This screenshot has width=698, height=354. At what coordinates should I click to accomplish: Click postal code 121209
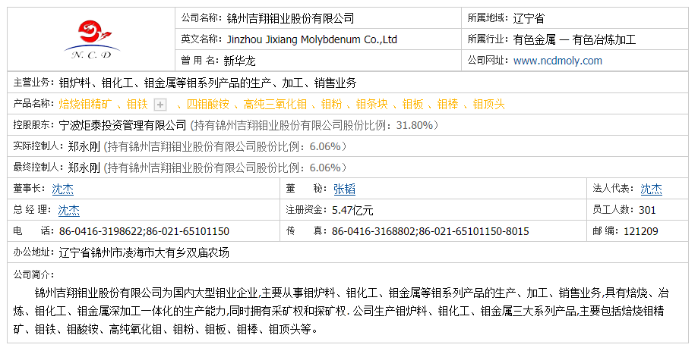point(641,231)
